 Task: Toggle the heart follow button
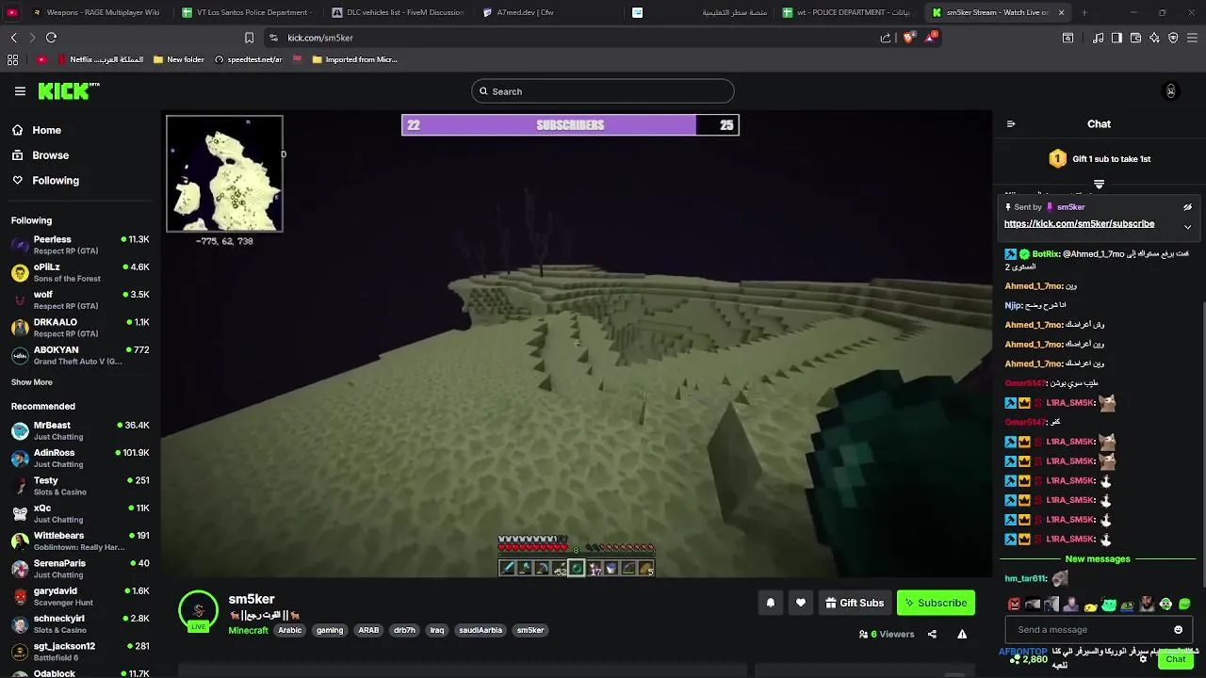pos(800,603)
